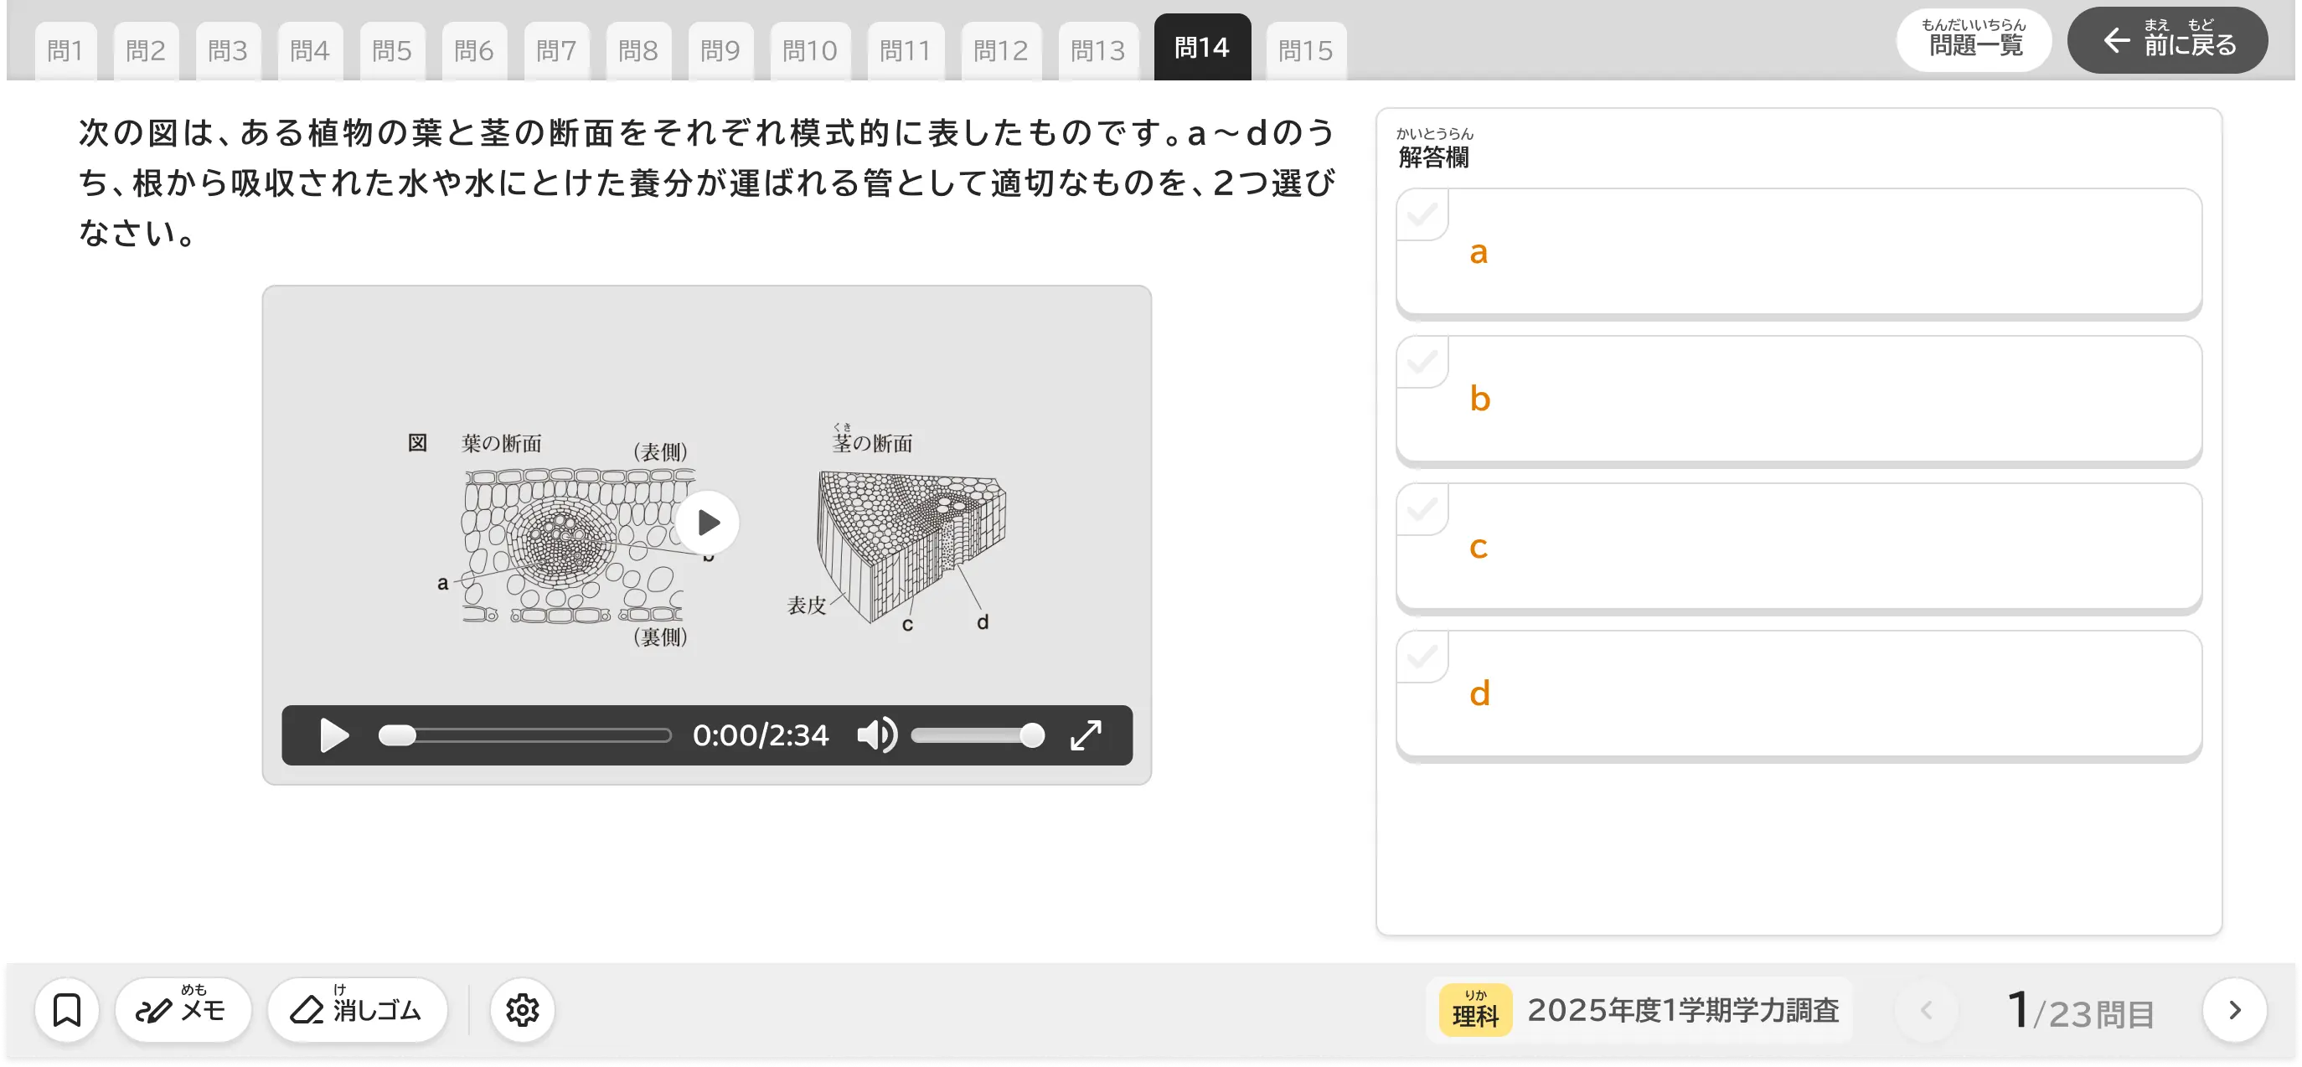Check answer choice a
2302x1067 pixels.
point(1422,214)
